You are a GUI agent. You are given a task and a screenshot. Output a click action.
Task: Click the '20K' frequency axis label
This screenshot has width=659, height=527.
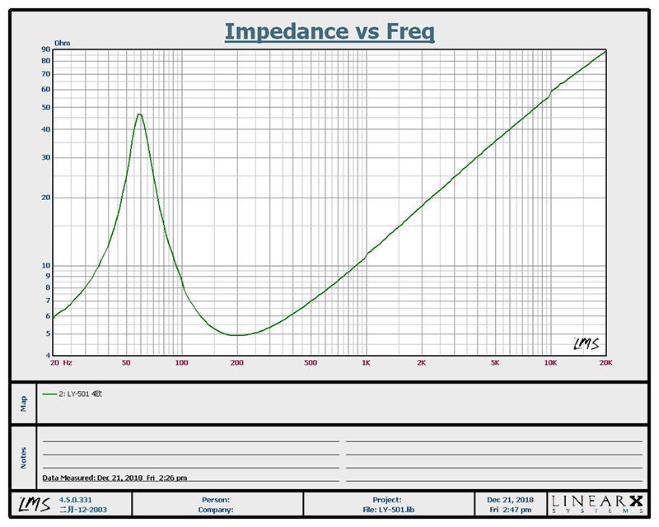pyautogui.click(x=605, y=362)
